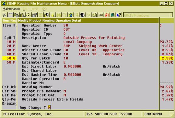
Task: Click the lightning bolt shortcut icon
Action: pos(95,15)
